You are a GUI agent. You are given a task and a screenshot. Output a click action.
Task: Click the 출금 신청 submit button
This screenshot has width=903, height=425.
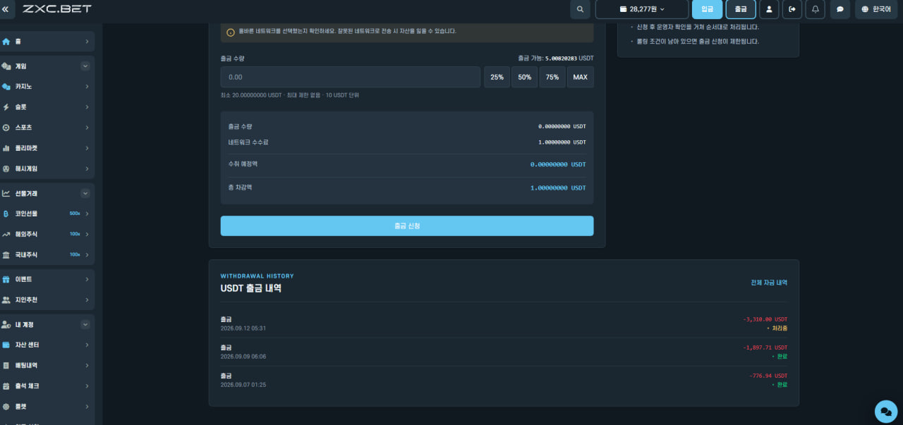(x=407, y=226)
